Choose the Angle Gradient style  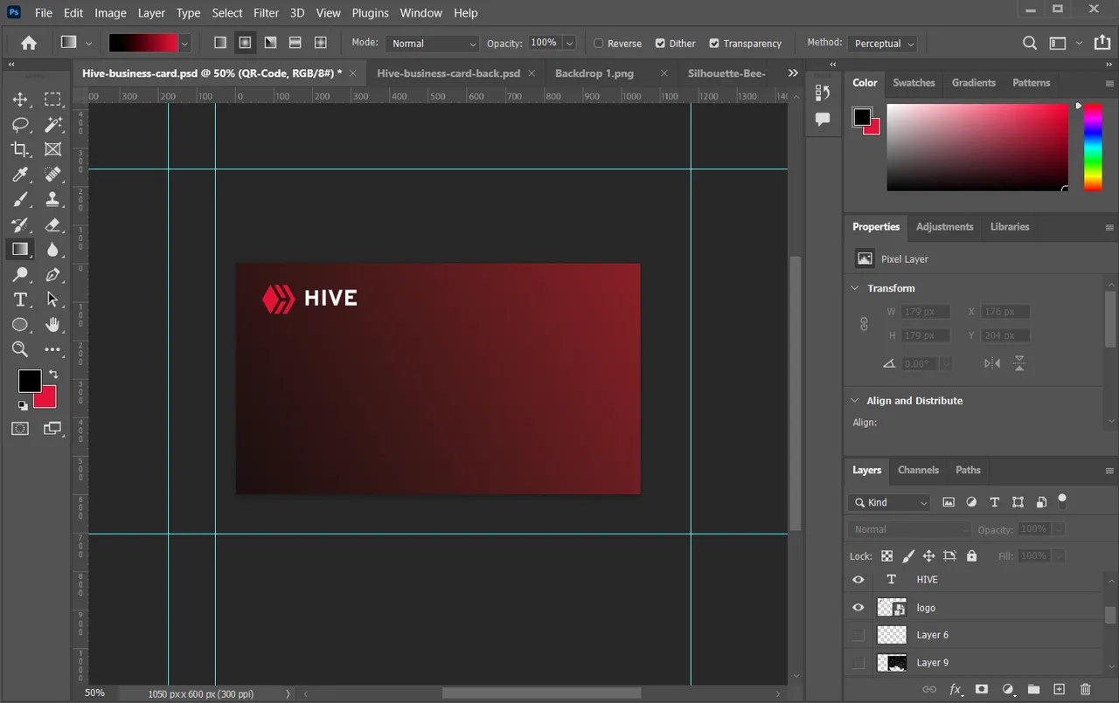[x=271, y=42]
